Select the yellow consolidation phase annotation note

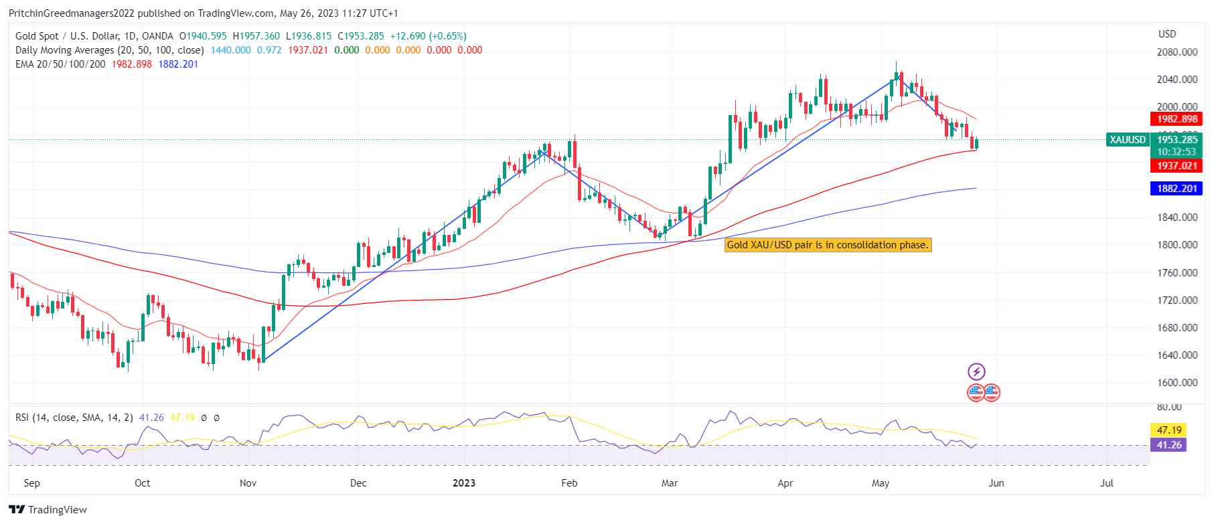(828, 245)
